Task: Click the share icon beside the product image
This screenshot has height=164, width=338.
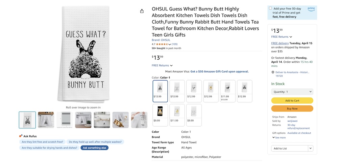Action: coord(142,11)
